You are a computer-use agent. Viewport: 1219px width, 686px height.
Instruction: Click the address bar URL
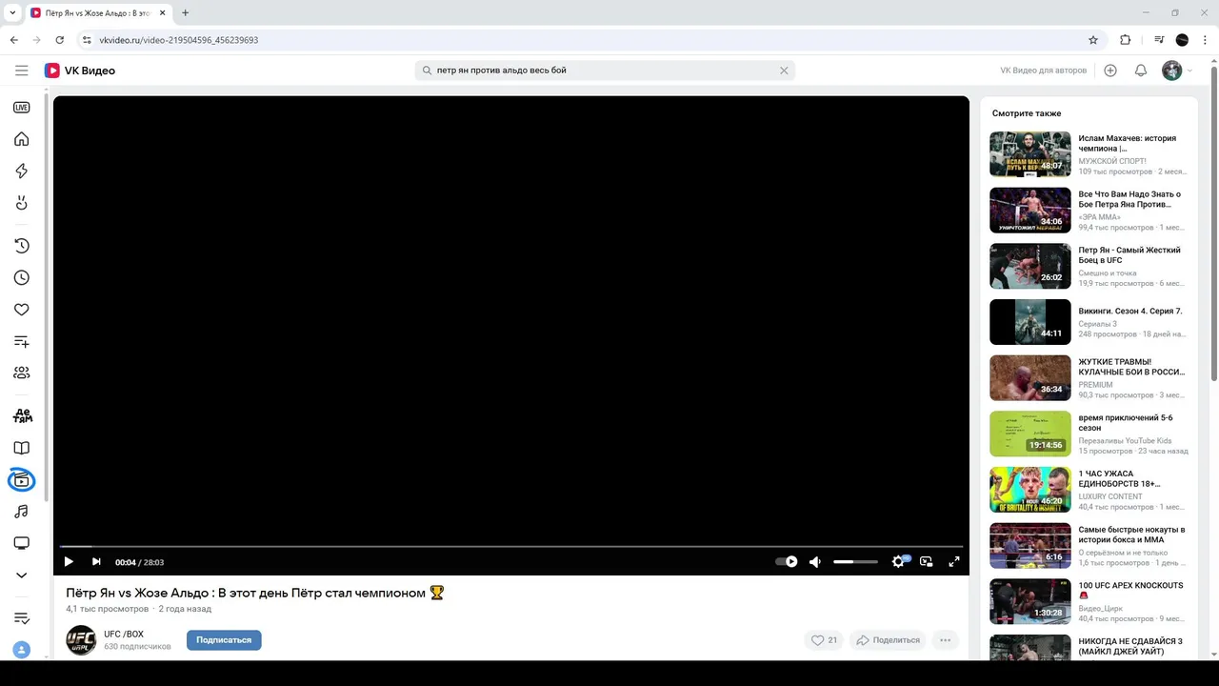179,40
